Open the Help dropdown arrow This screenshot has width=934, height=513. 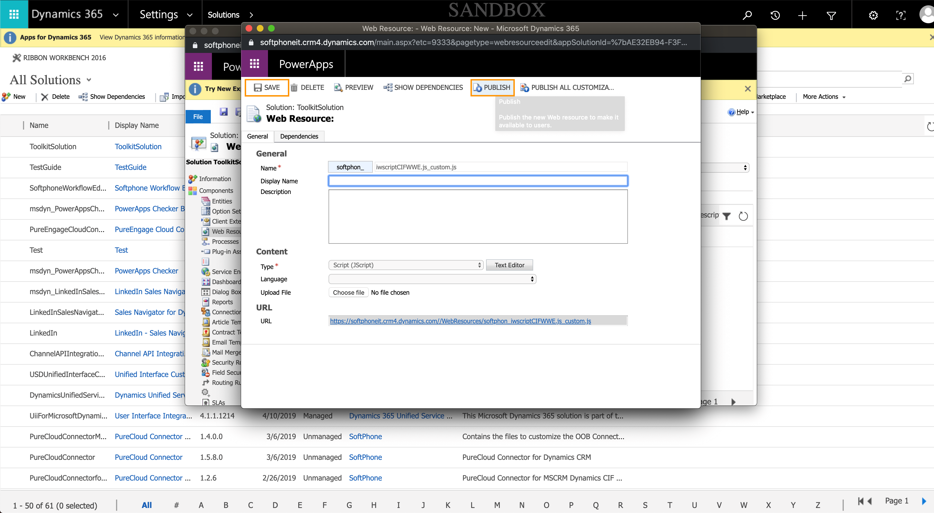click(x=752, y=112)
